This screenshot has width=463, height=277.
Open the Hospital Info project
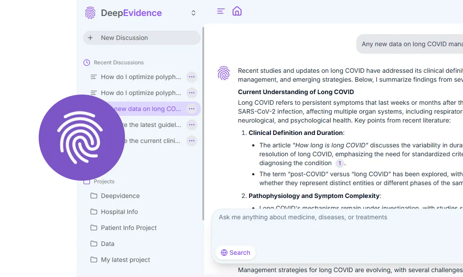(x=119, y=212)
